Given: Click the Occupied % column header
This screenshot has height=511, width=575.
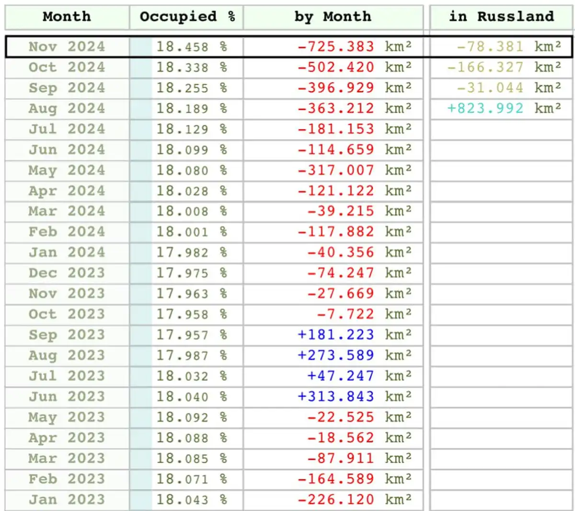Looking at the screenshot, I should [187, 17].
